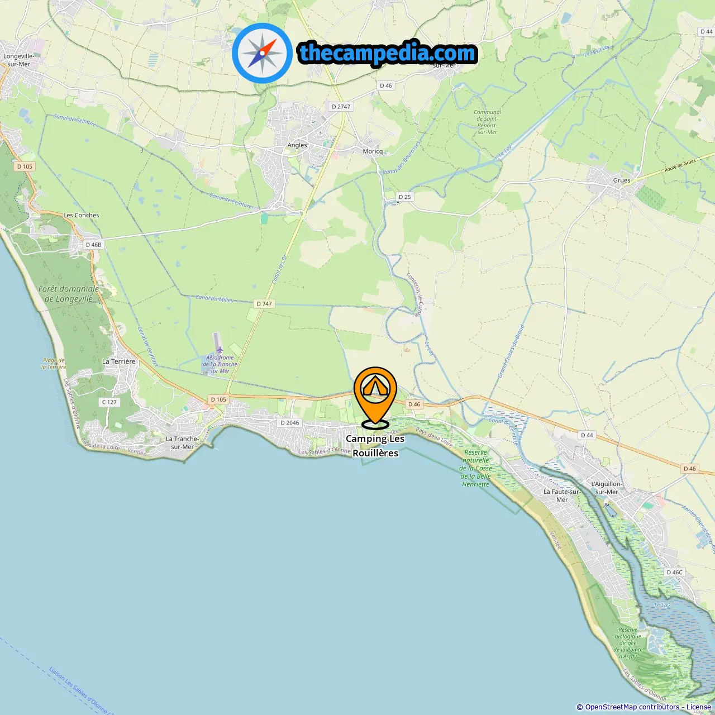
Task: Click the D 46B road shield
Action: point(94,245)
